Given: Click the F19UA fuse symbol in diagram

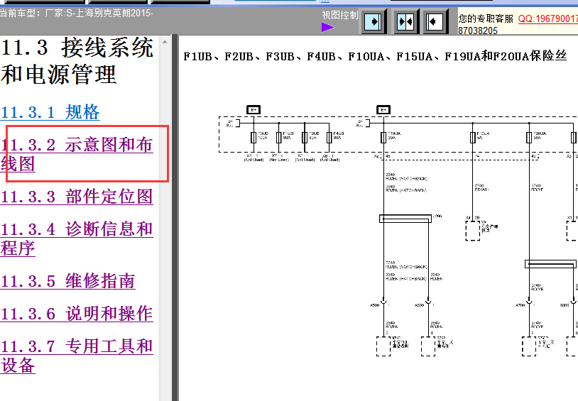Looking at the screenshot, I should click(383, 138).
